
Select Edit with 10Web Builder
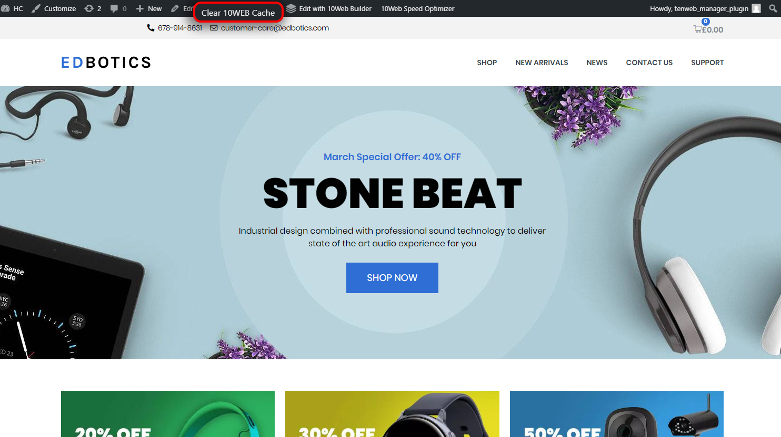click(335, 8)
